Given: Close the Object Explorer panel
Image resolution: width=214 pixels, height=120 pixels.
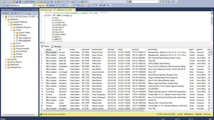Looking at the screenshot, I should click(x=37, y=10).
